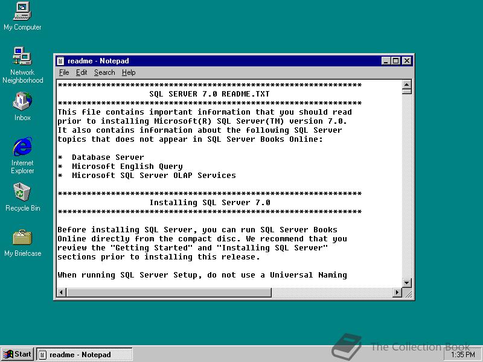Click line starting 'When running SQL Server Setup'
Image resolution: width=483 pixels, height=362 pixels.
pos(202,275)
